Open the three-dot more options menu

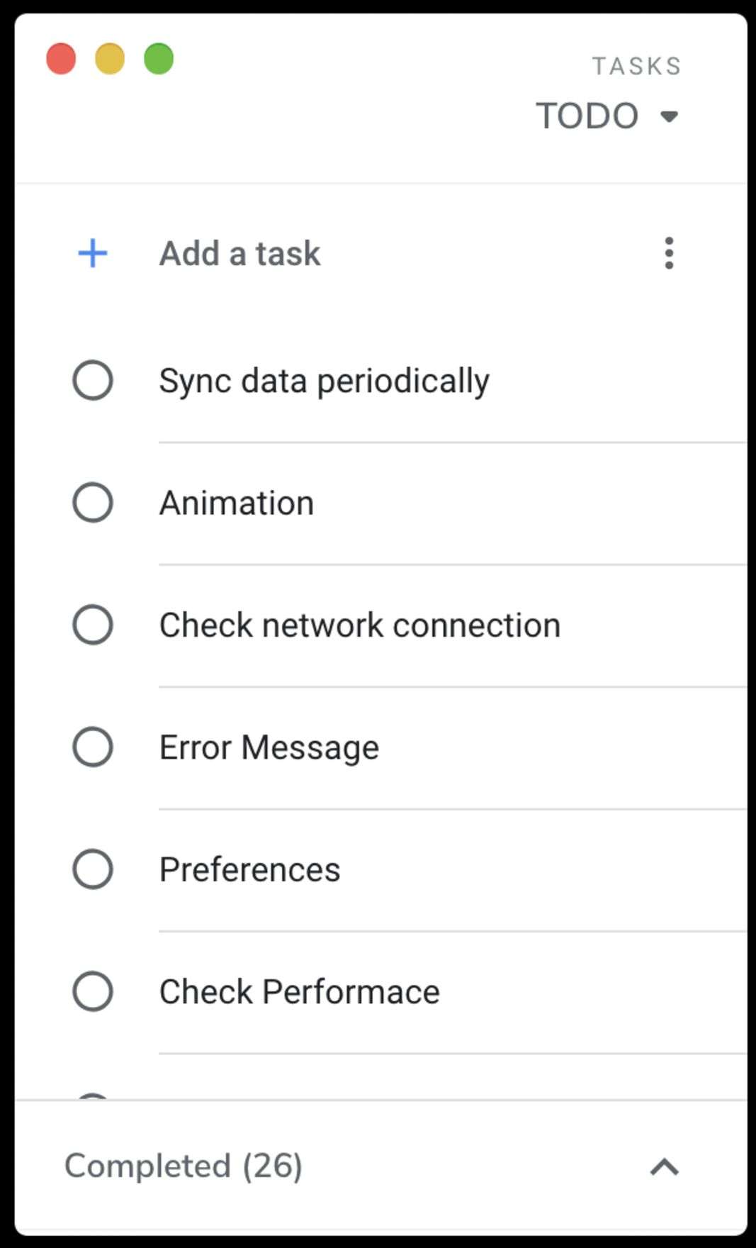(x=669, y=253)
